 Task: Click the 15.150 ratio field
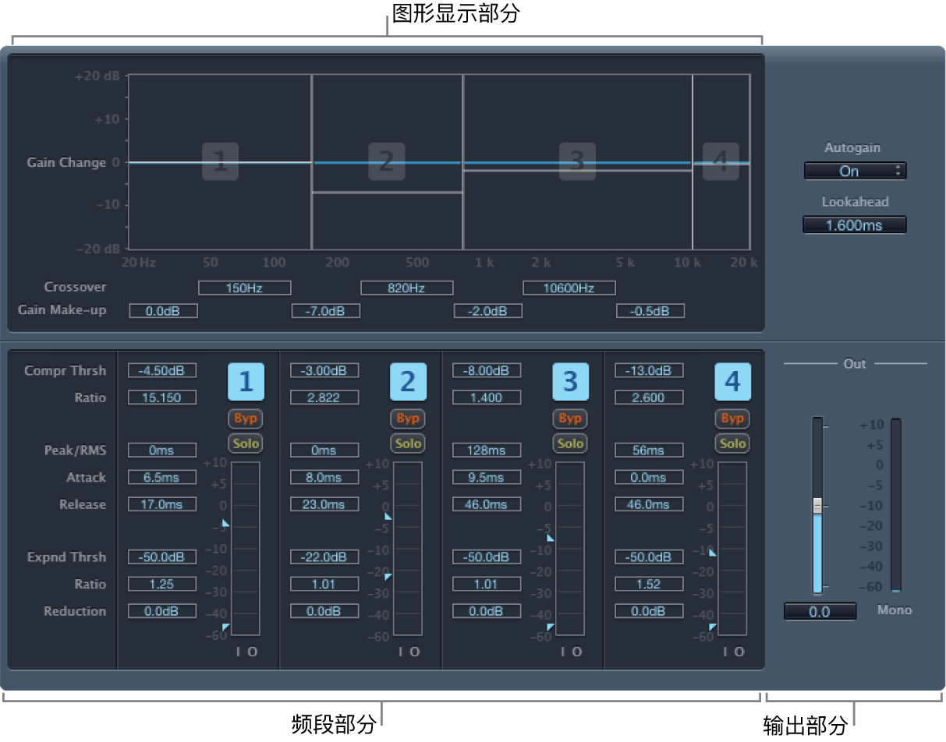coord(162,397)
